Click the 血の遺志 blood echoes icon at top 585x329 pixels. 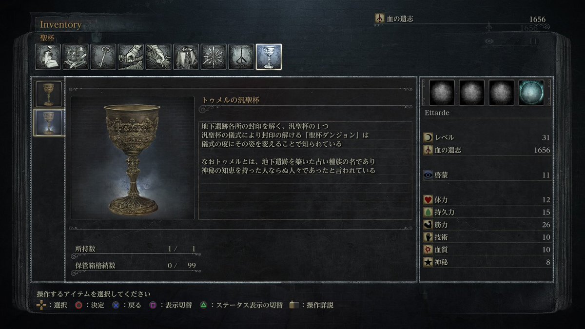(380, 19)
